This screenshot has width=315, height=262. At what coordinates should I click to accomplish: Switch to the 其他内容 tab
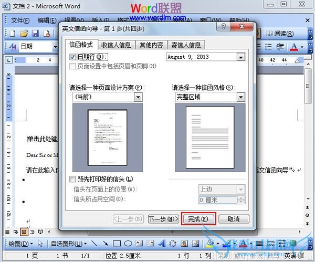pos(151,45)
